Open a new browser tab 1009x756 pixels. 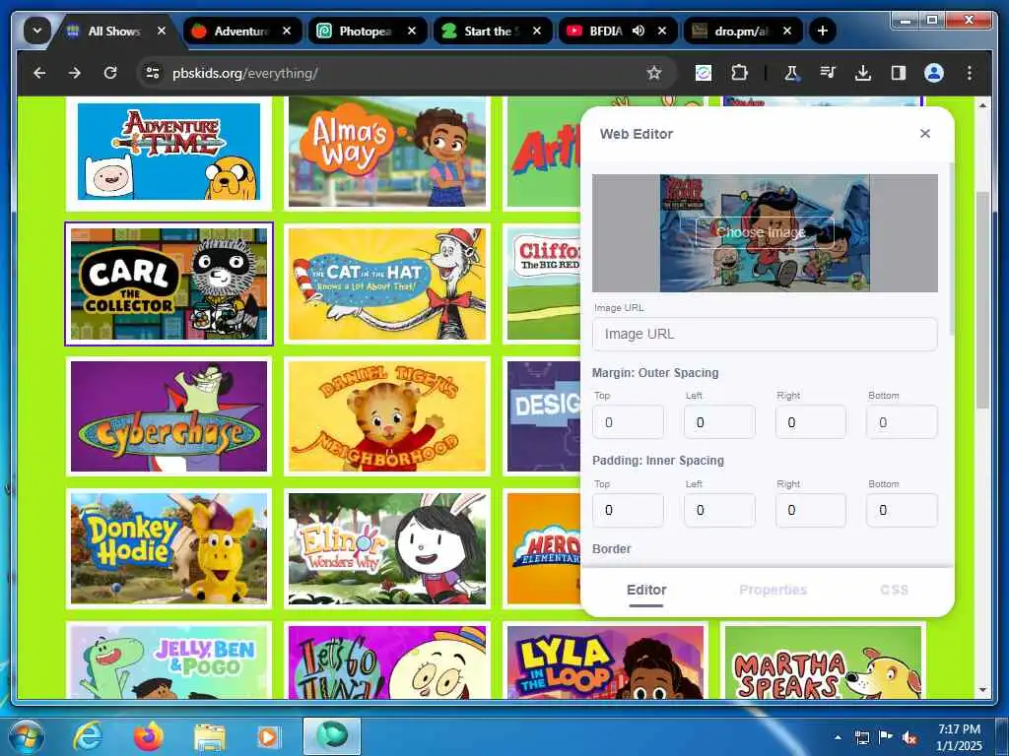(x=822, y=31)
